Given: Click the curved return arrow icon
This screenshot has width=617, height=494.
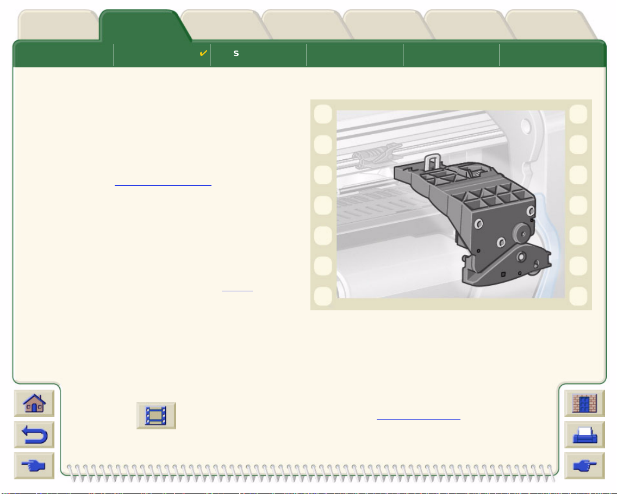Looking at the screenshot, I should [x=34, y=435].
